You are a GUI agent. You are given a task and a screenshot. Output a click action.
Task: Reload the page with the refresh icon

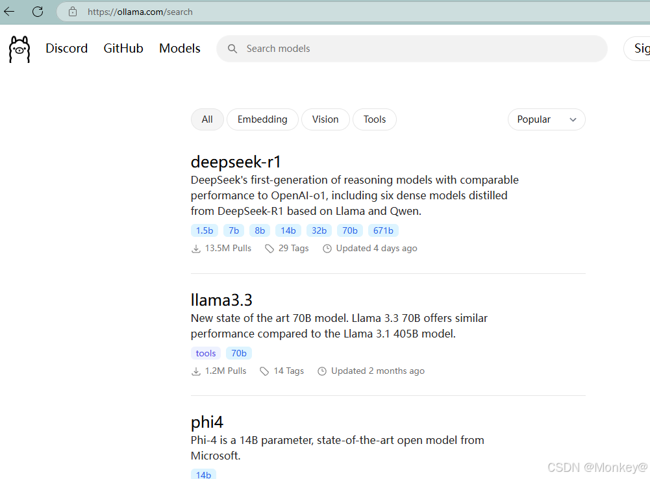click(x=38, y=12)
